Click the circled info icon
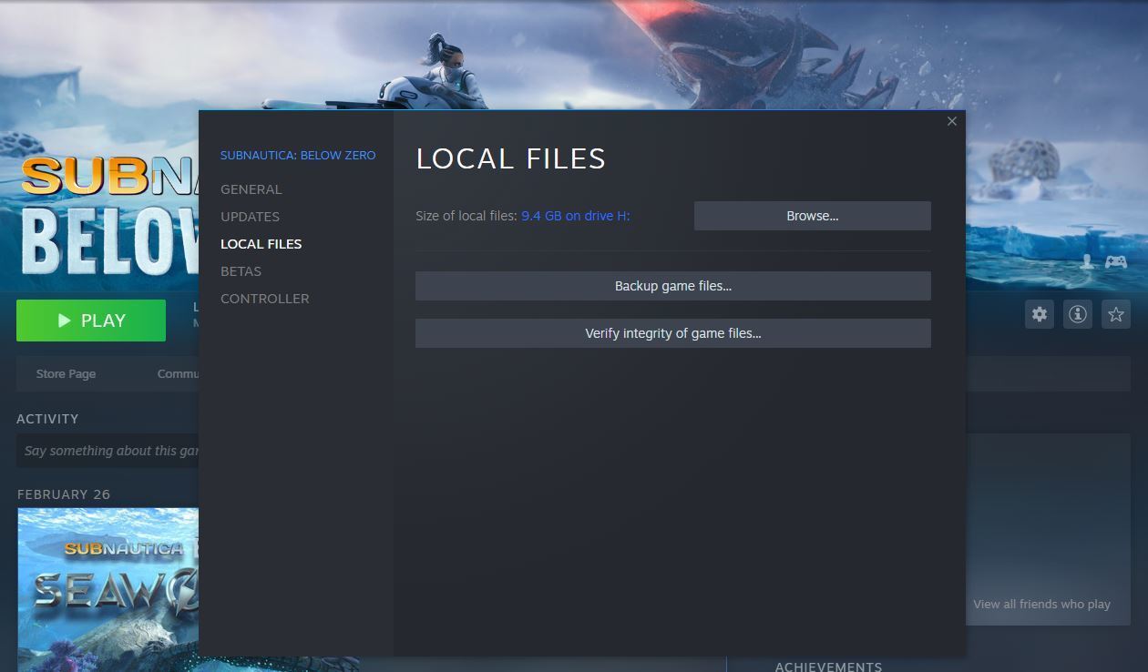Image resolution: width=1148 pixels, height=672 pixels. tap(1078, 314)
